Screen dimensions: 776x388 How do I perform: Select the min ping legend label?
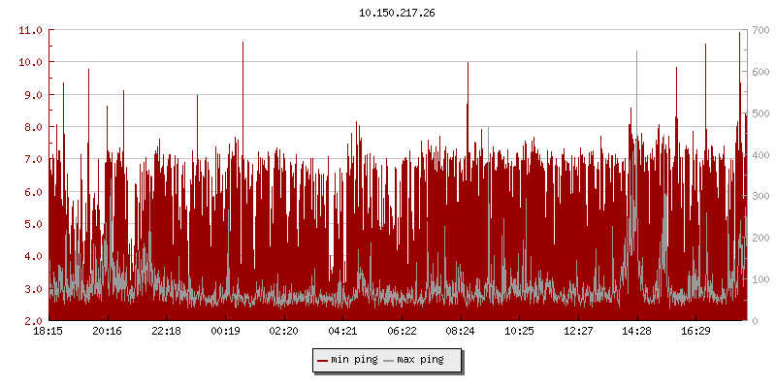click(x=354, y=360)
